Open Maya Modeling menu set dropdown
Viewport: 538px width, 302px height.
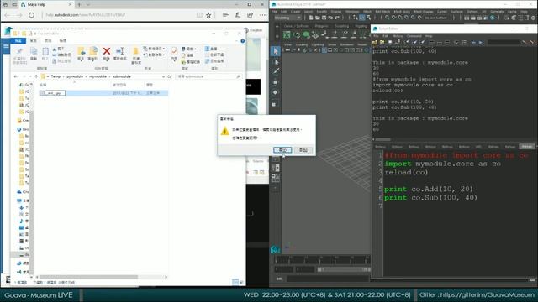(x=287, y=18)
